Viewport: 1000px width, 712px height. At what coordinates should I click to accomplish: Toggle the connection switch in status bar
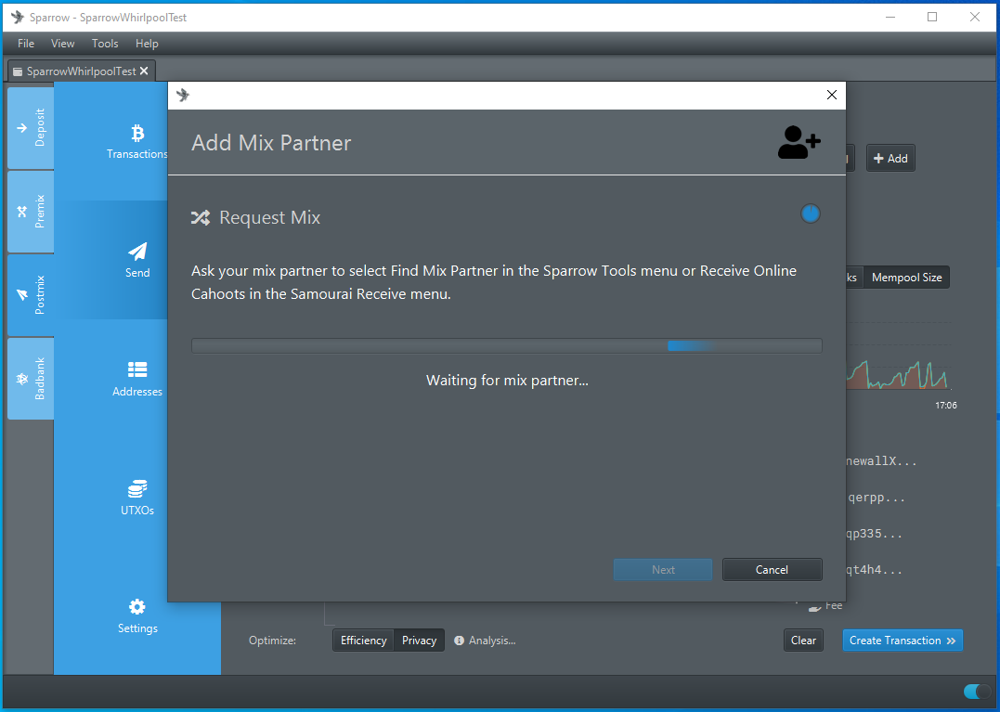[x=977, y=692]
